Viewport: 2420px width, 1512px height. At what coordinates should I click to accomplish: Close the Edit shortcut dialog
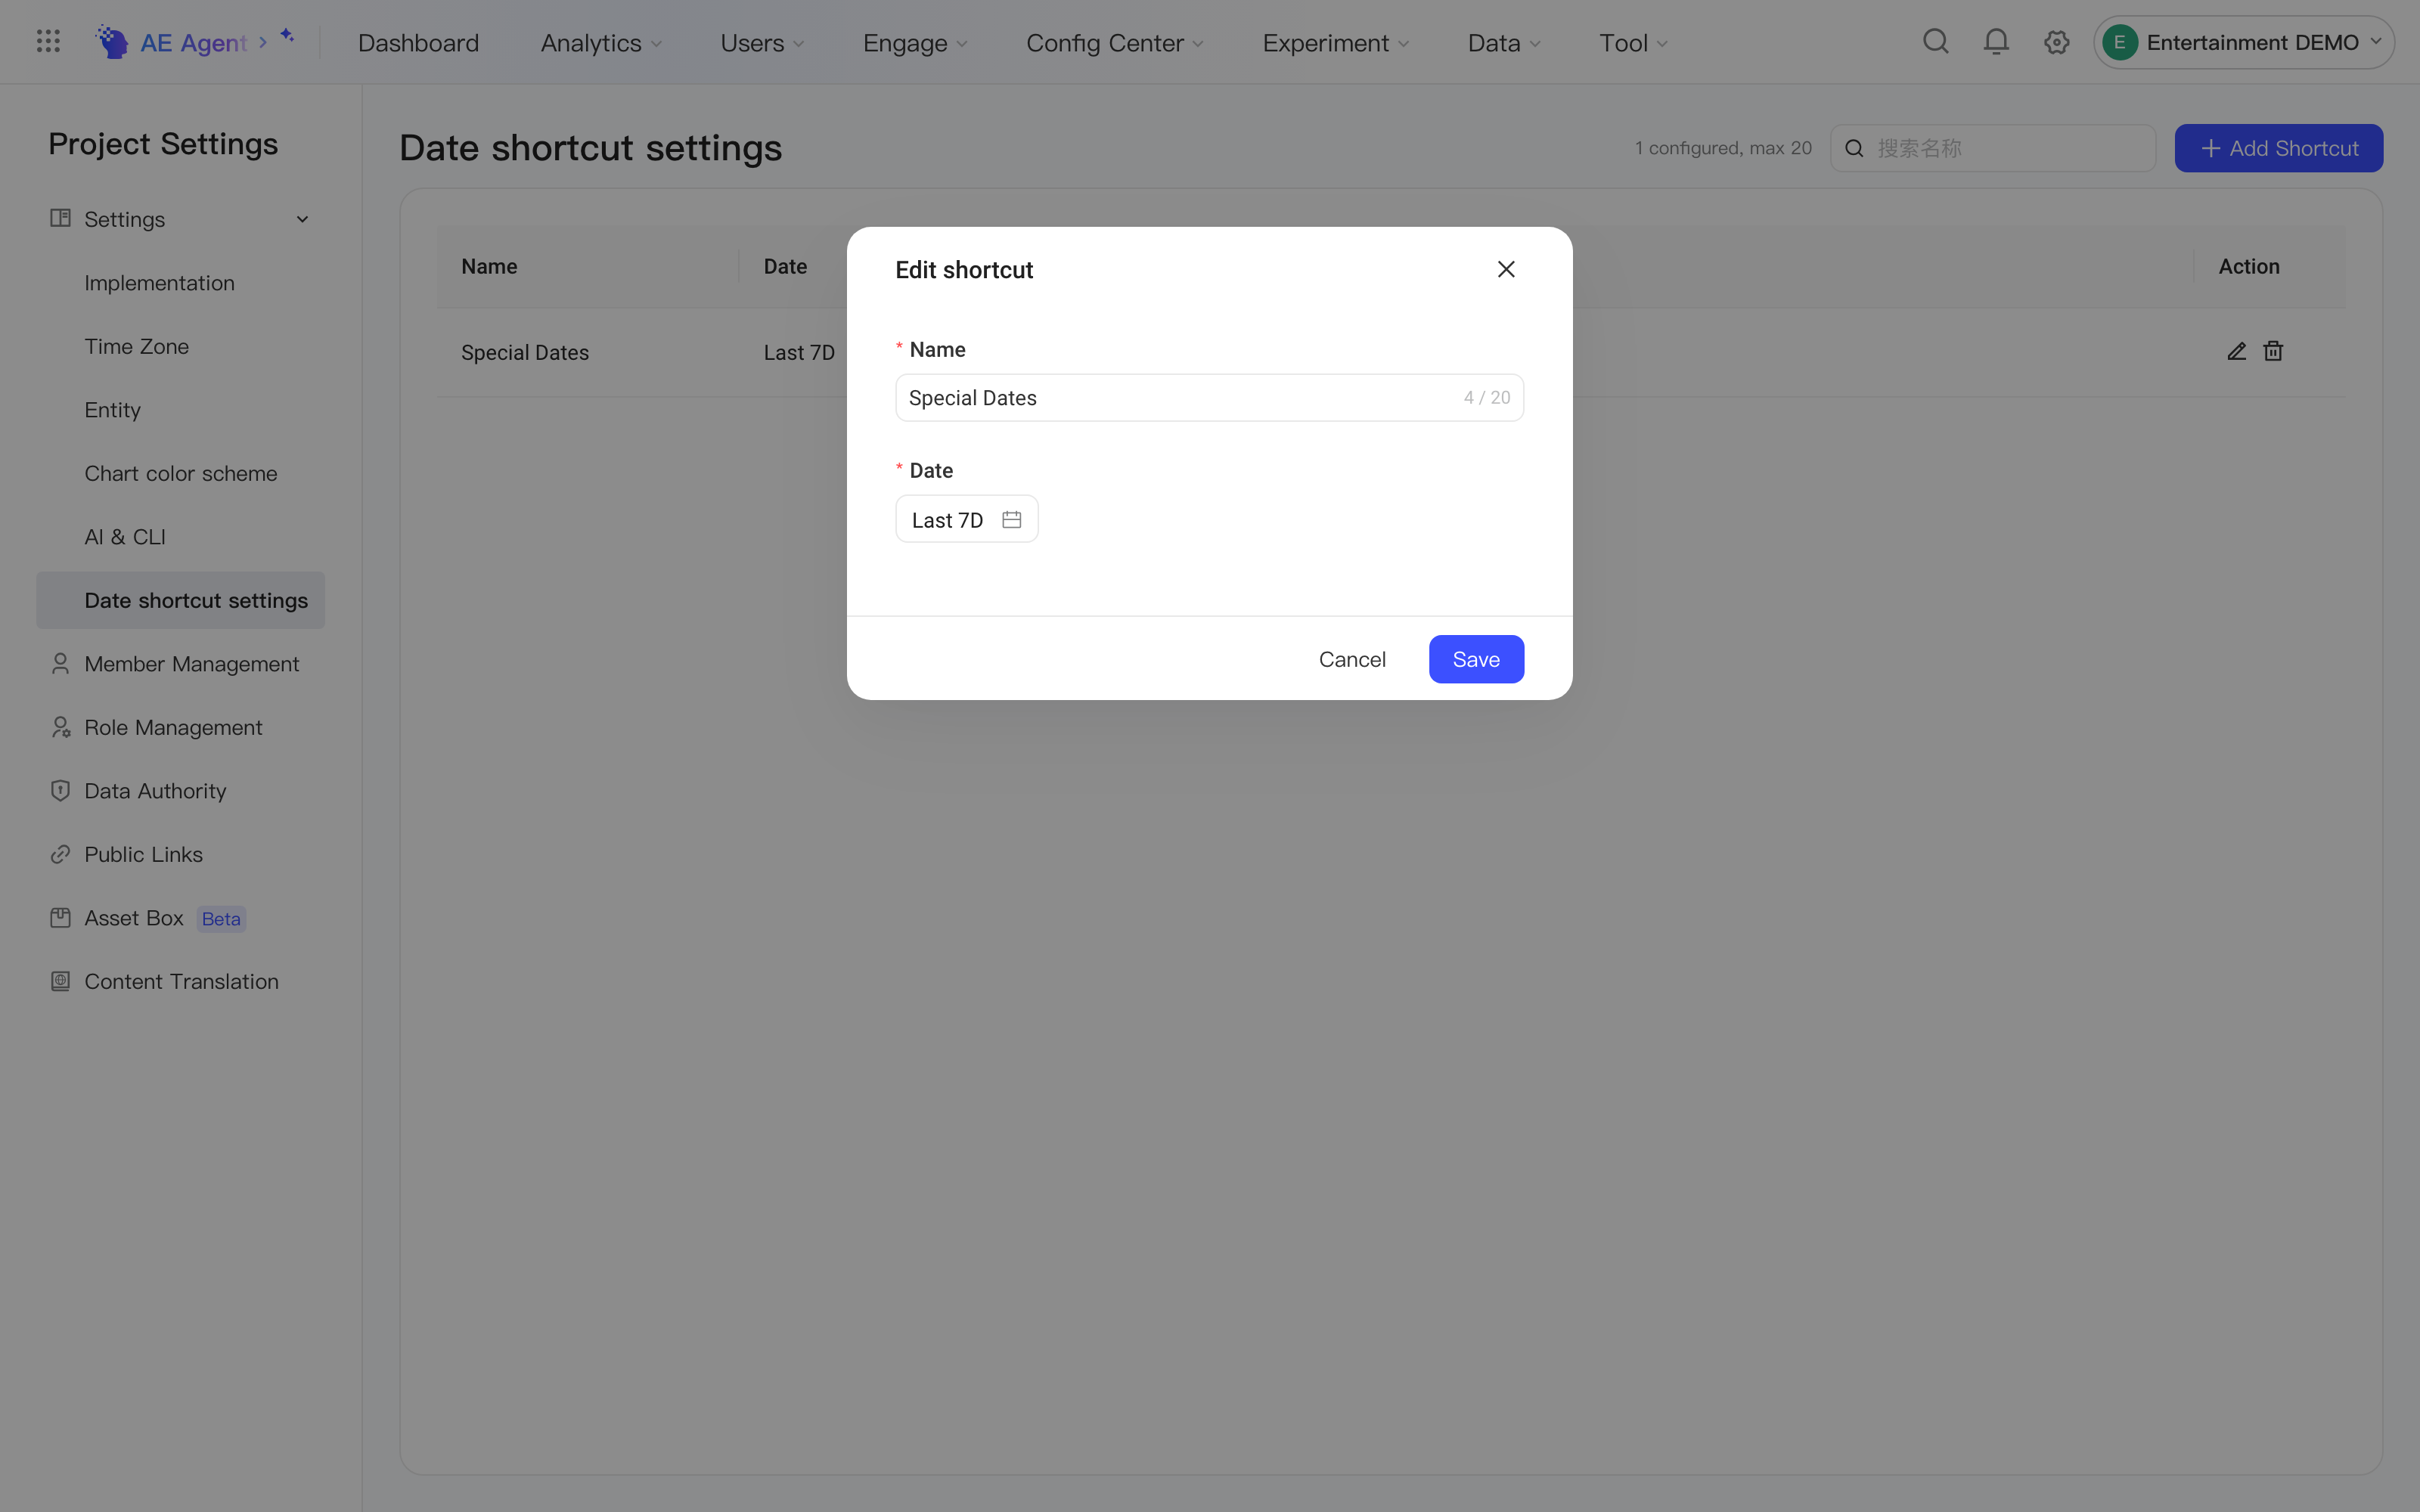point(1506,269)
